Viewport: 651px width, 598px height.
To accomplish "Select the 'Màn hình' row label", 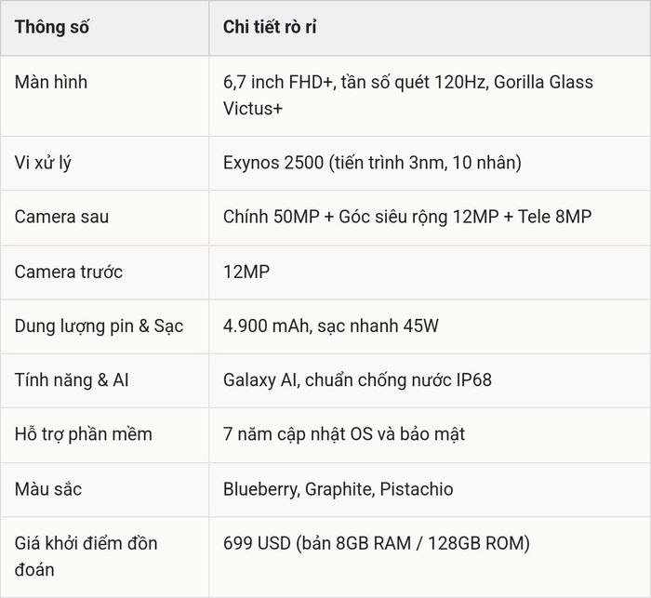I will [x=51, y=82].
